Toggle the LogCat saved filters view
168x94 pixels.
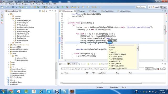click(x=161, y=69)
